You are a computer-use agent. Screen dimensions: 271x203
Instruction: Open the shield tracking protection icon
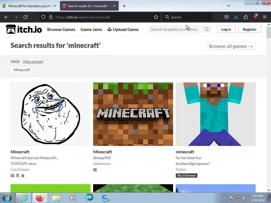click(43, 17)
